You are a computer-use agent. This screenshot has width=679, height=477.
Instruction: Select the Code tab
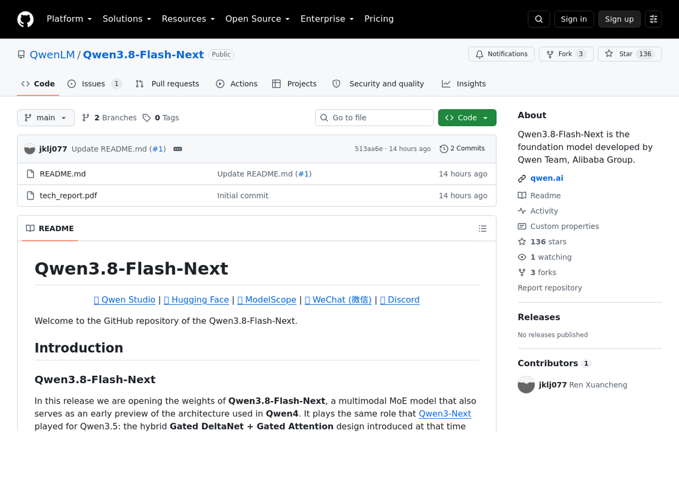click(38, 84)
